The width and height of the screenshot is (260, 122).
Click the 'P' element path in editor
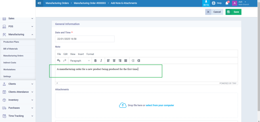pyautogui.click(x=57, y=83)
